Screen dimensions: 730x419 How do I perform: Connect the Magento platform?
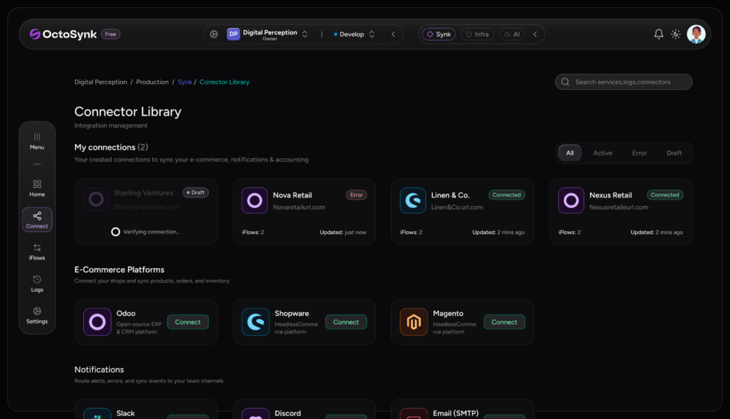(504, 322)
